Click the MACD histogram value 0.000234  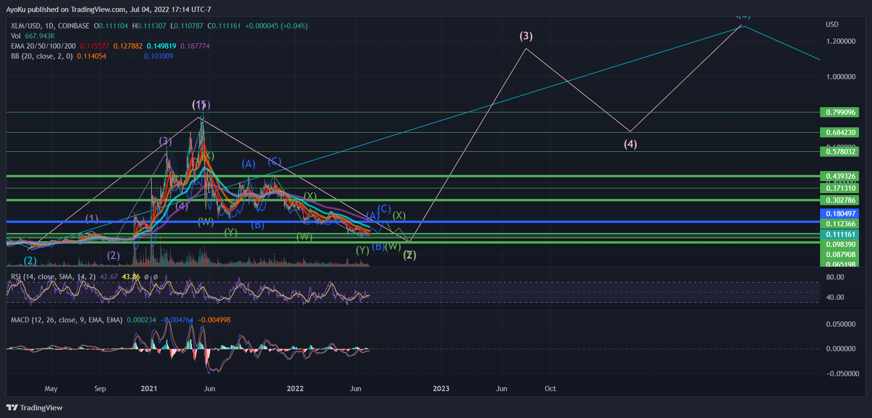coord(141,320)
